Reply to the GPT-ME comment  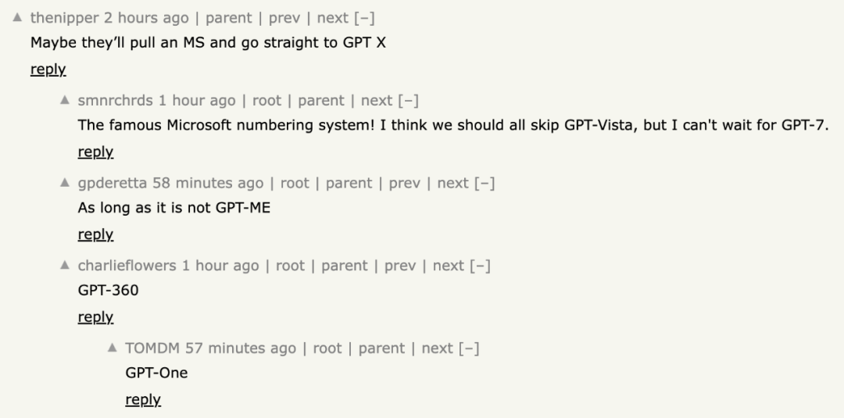click(x=95, y=234)
